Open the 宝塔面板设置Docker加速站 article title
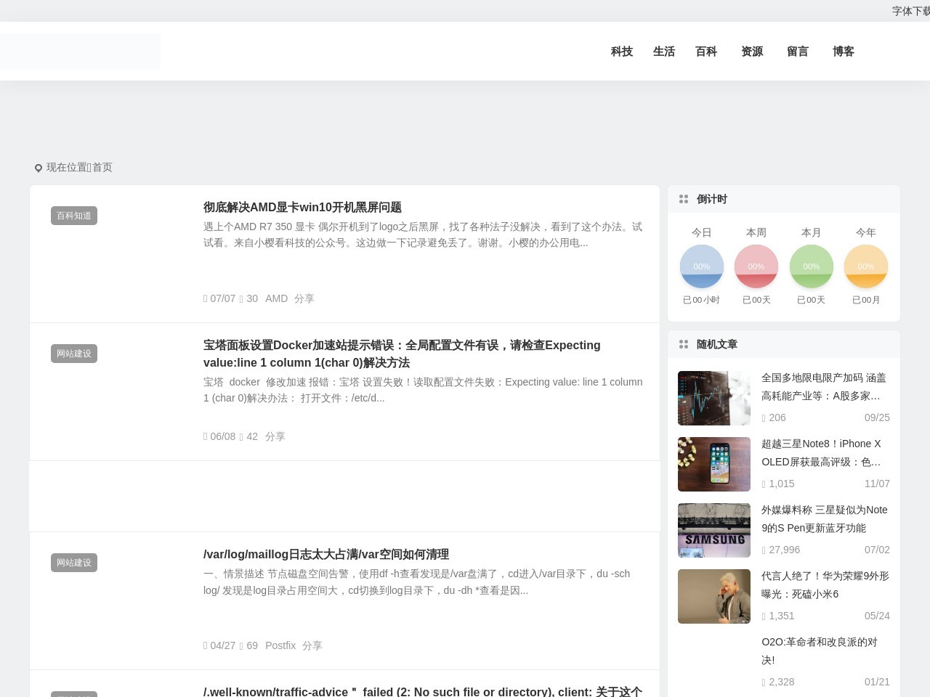This screenshot has width=930, height=697. tap(402, 354)
